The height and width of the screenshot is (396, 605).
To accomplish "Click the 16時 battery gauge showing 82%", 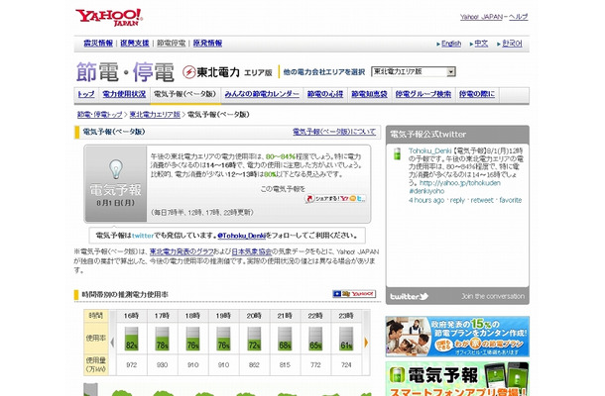I will tap(131, 339).
